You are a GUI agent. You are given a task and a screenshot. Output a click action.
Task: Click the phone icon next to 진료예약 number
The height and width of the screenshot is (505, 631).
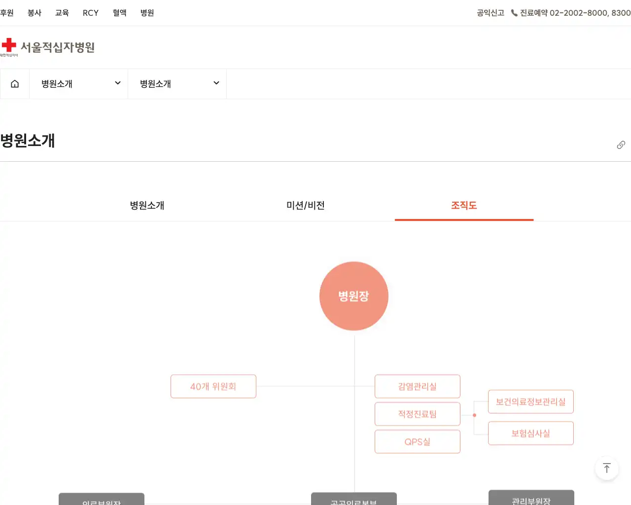pos(514,13)
